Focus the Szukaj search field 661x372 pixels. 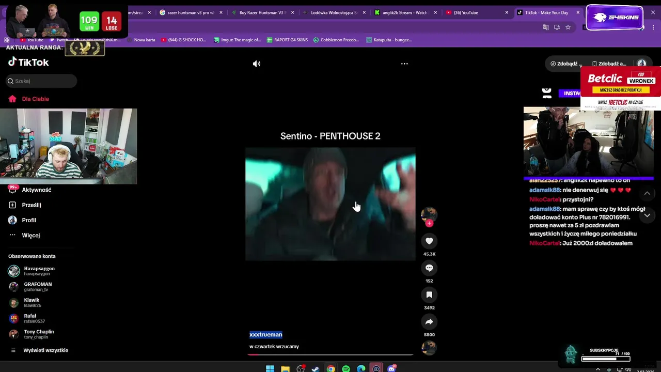(x=41, y=81)
